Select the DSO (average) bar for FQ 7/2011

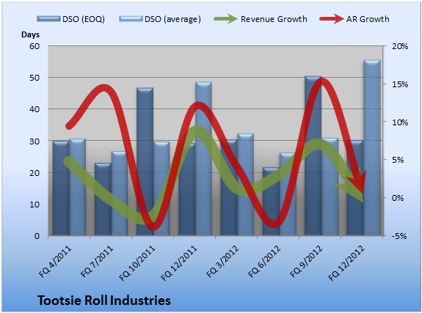tap(119, 194)
